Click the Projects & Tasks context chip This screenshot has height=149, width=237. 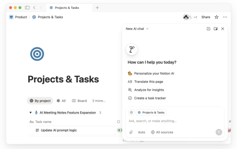151,112
